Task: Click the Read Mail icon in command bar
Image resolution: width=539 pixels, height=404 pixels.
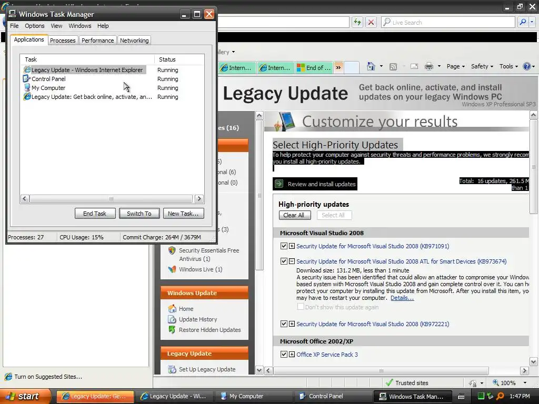Action: (x=414, y=66)
